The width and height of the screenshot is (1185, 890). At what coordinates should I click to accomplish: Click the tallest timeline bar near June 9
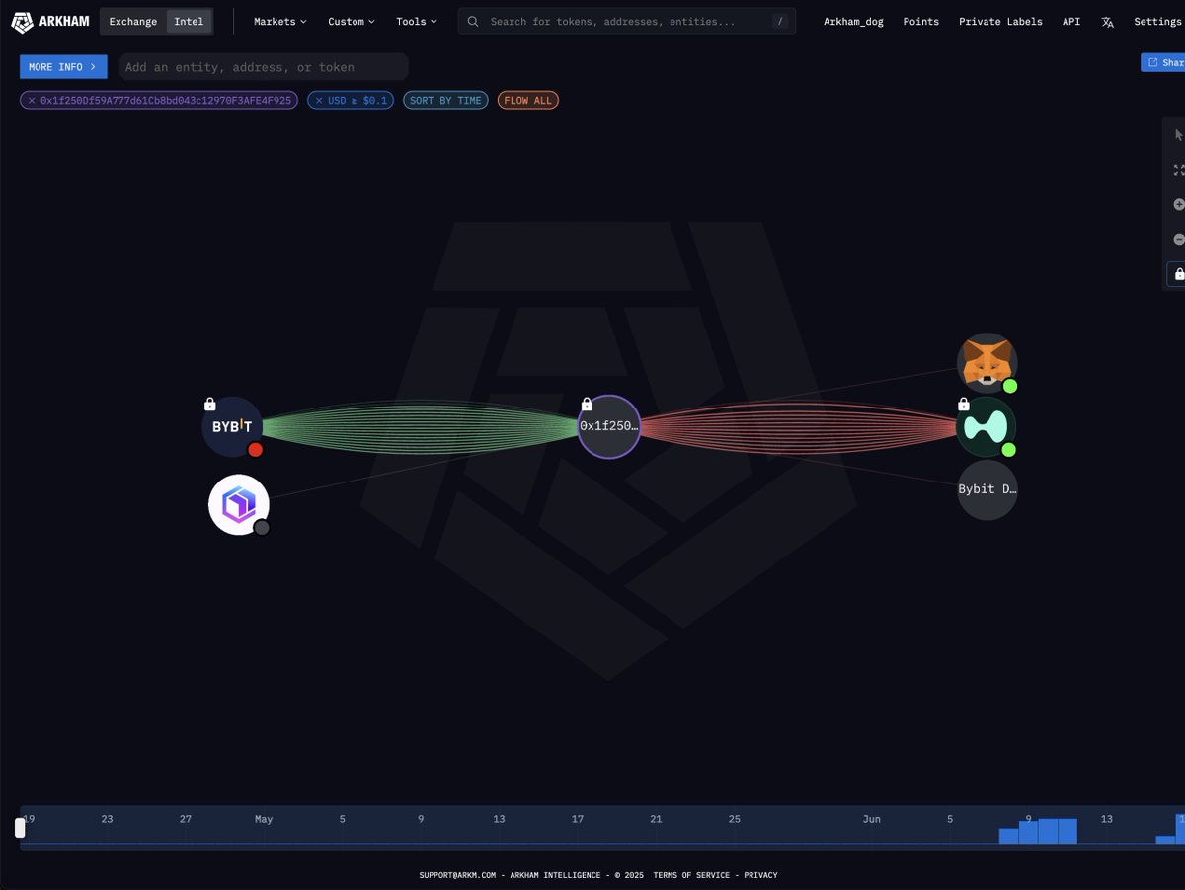click(x=1048, y=831)
